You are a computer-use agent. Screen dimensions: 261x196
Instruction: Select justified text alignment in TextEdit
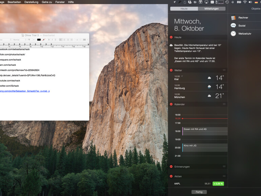72,40
